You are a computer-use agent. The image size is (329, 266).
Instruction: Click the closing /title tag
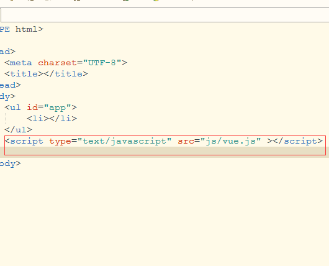coord(66,74)
